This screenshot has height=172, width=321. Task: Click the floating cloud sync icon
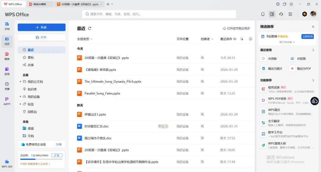(315, 101)
